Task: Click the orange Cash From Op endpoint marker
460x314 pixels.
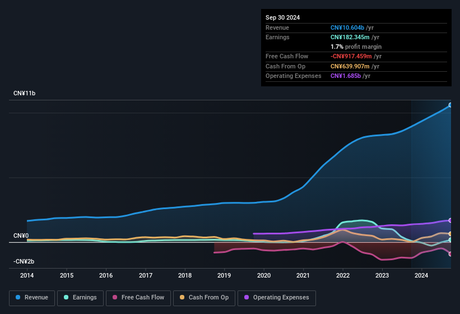Action: click(450, 234)
